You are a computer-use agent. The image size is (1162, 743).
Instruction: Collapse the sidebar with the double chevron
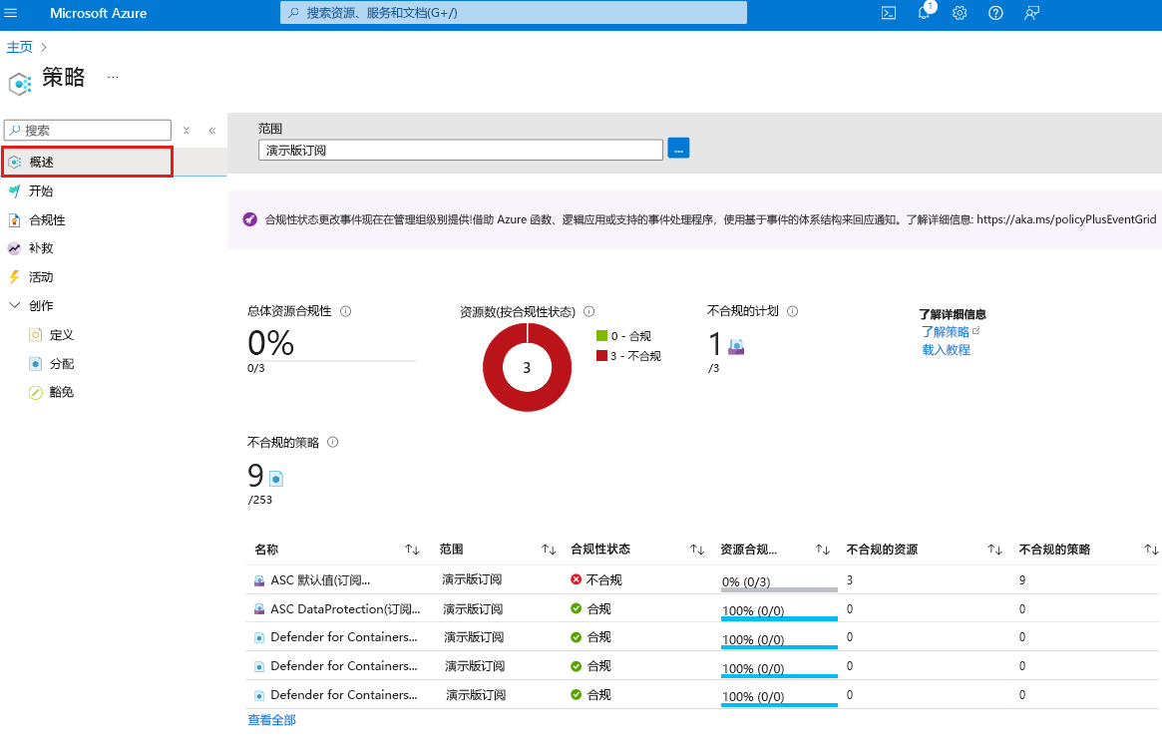[x=211, y=131]
